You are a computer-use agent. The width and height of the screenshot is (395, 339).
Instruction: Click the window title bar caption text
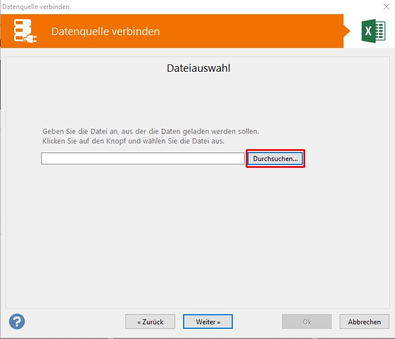click(x=36, y=7)
